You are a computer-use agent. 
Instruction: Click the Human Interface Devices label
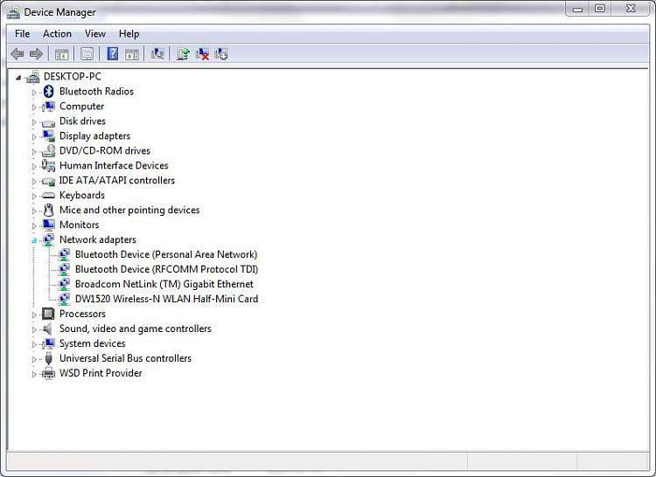click(114, 165)
